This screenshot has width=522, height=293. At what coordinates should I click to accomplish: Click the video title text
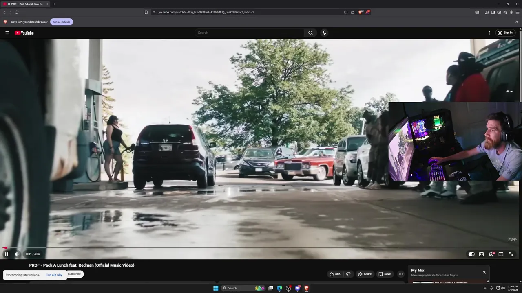point(82,265)
